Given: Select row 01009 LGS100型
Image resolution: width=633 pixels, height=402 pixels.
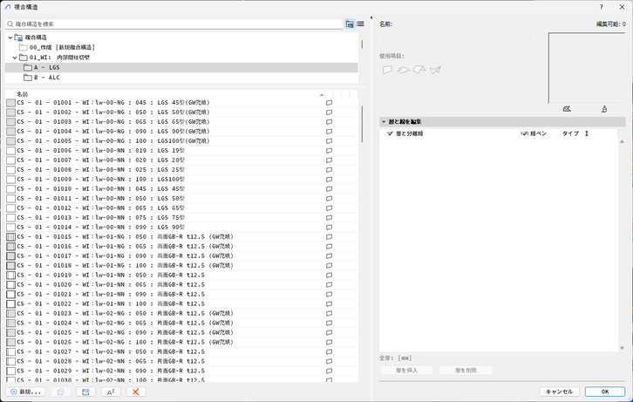Looking at the screenshot, I should (x=181, y=180).
